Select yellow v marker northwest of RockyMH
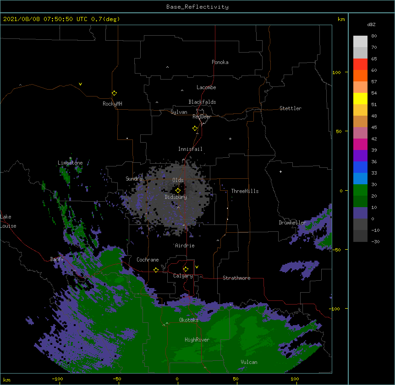This screenshot has height=385, width=395. (x=80, y=84)
